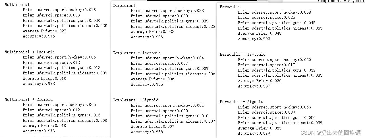365x138 pixels.
Task: Click the Accuracy:0.985 line
Action: 147,85
